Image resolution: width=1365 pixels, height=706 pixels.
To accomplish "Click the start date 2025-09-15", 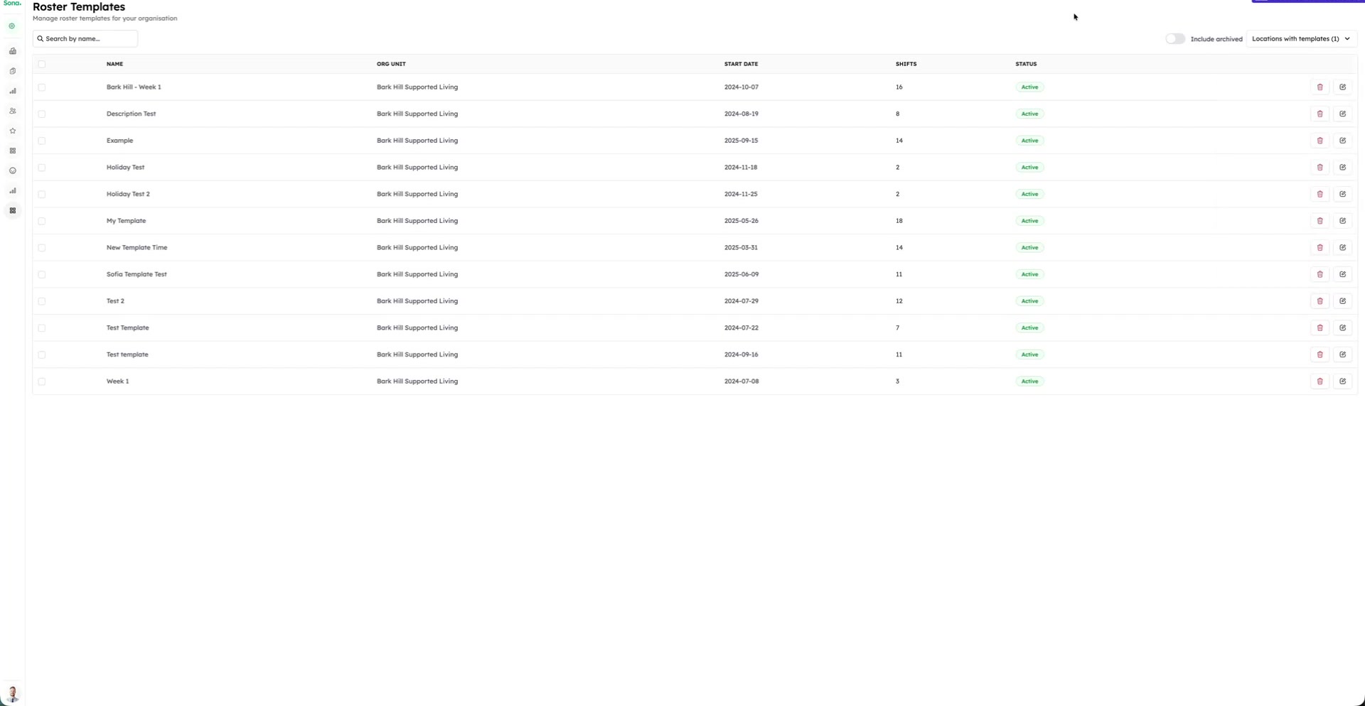I will [741, 141].
